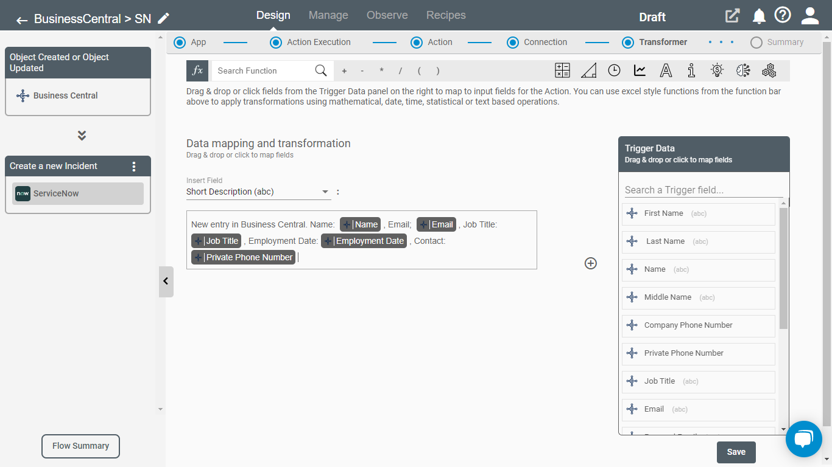Select the Email trigger field
Image resolution: width=832 pixels, height=467 pixels.
coord(699,409)
